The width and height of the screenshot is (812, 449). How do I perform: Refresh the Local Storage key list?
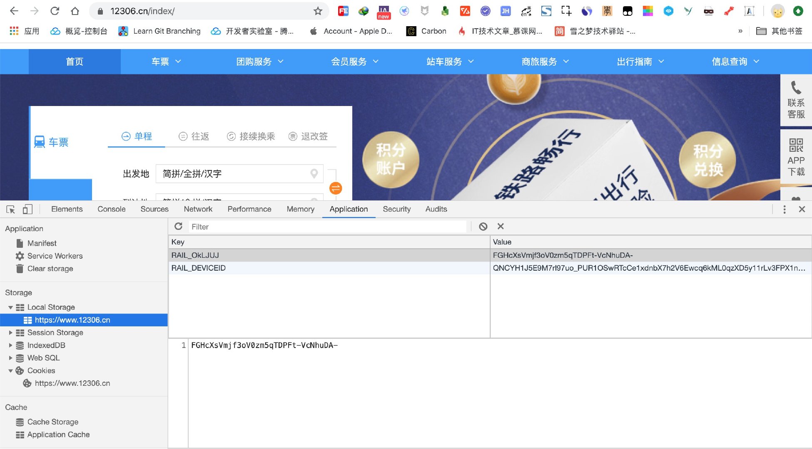click(x=178, y=227)
